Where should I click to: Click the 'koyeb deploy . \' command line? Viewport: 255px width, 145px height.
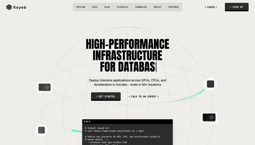coord(96,140)
